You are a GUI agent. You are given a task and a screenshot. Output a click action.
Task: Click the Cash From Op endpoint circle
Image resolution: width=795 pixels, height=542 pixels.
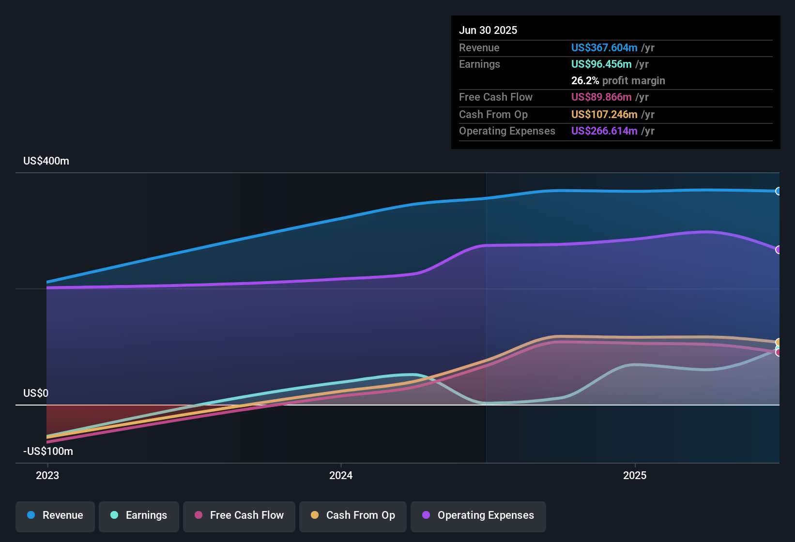(x=779, y=341)
